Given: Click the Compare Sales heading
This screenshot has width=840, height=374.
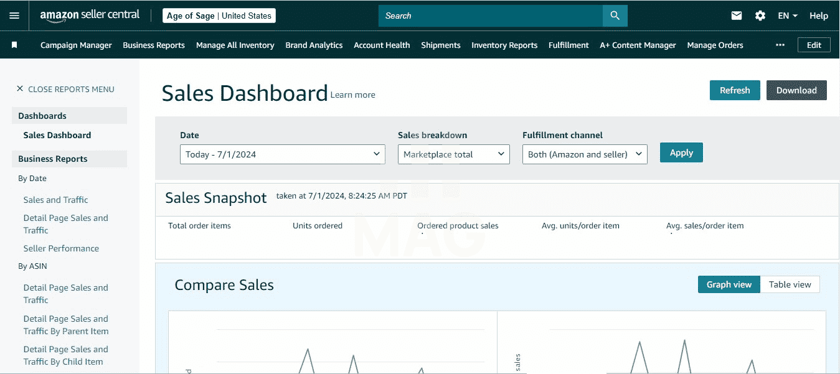Looking at the screenshot, I should 224,285.
